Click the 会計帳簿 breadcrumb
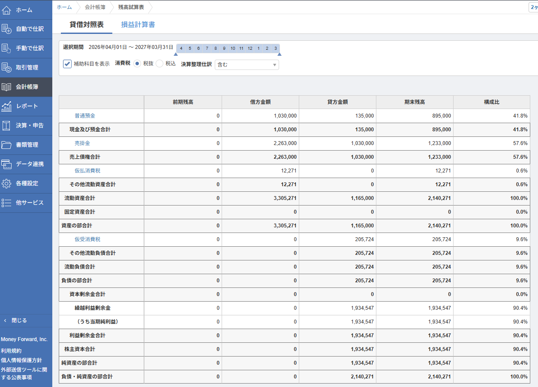 click(x=95, y=7)
